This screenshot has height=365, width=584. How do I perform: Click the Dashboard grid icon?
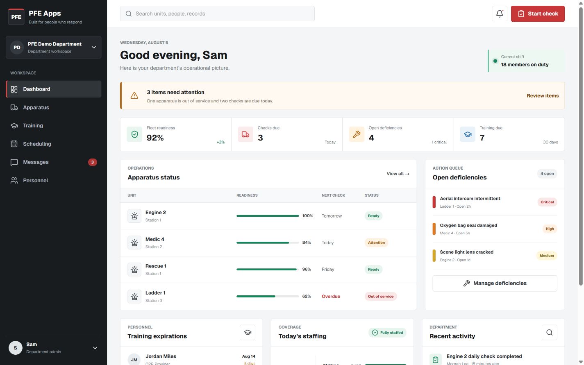(14, 89)
